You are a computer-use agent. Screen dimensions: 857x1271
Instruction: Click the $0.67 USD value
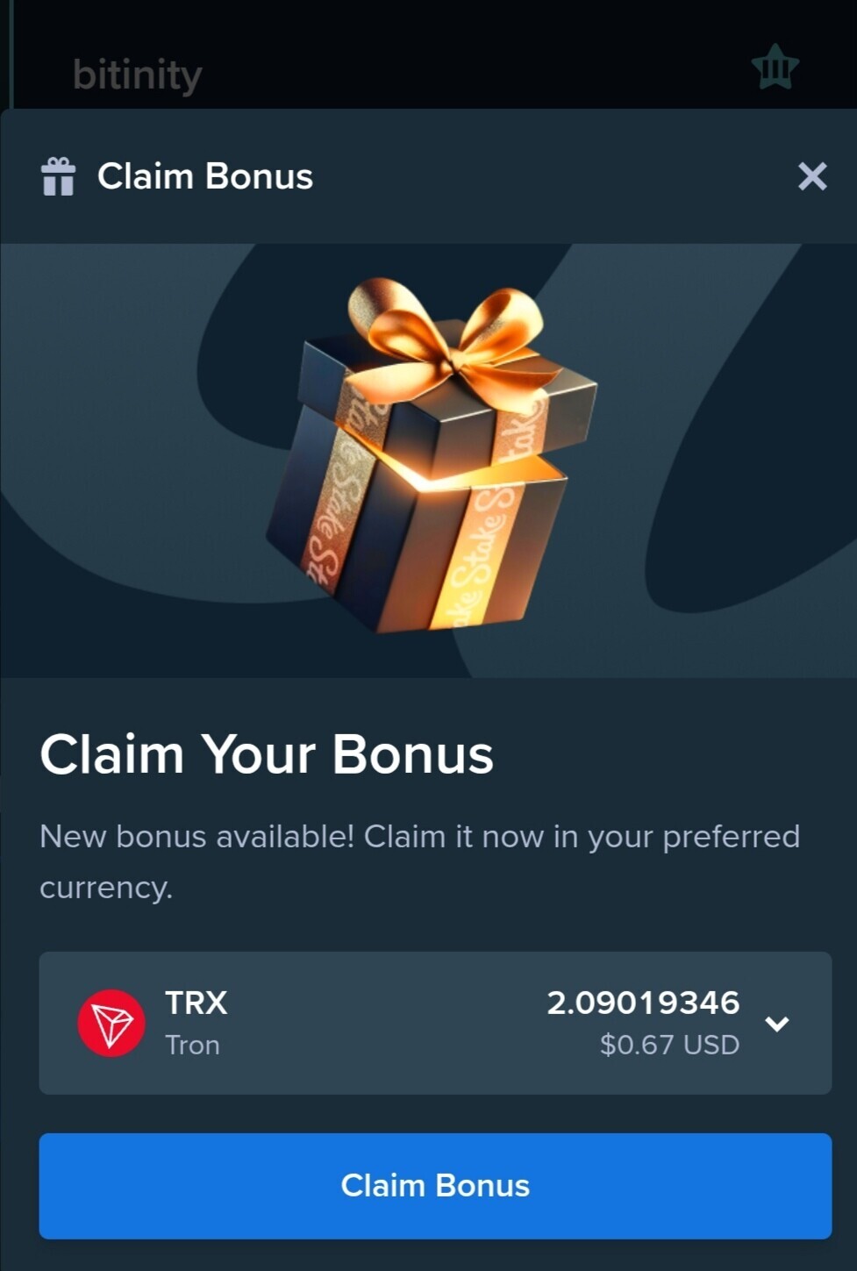point(669,1045)
